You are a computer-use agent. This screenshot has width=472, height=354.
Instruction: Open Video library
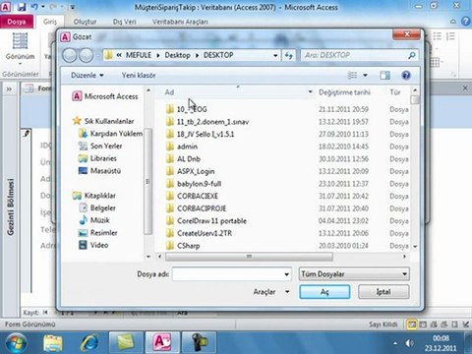pyautogui.click(x=93, y=245)
